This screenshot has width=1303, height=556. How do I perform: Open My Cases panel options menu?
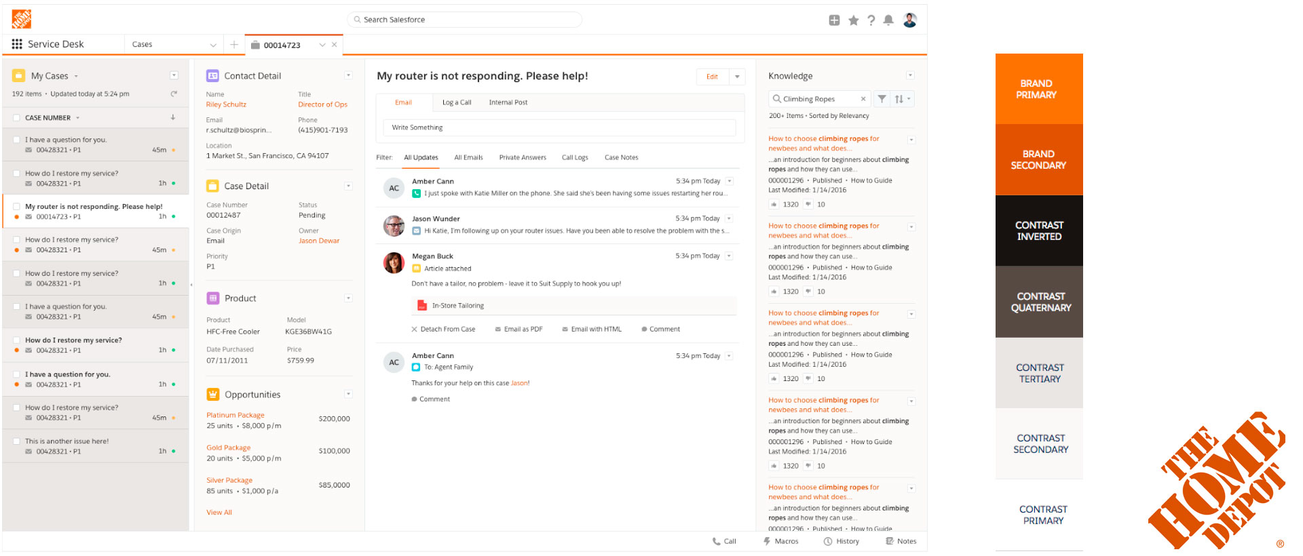click(174, 76)
